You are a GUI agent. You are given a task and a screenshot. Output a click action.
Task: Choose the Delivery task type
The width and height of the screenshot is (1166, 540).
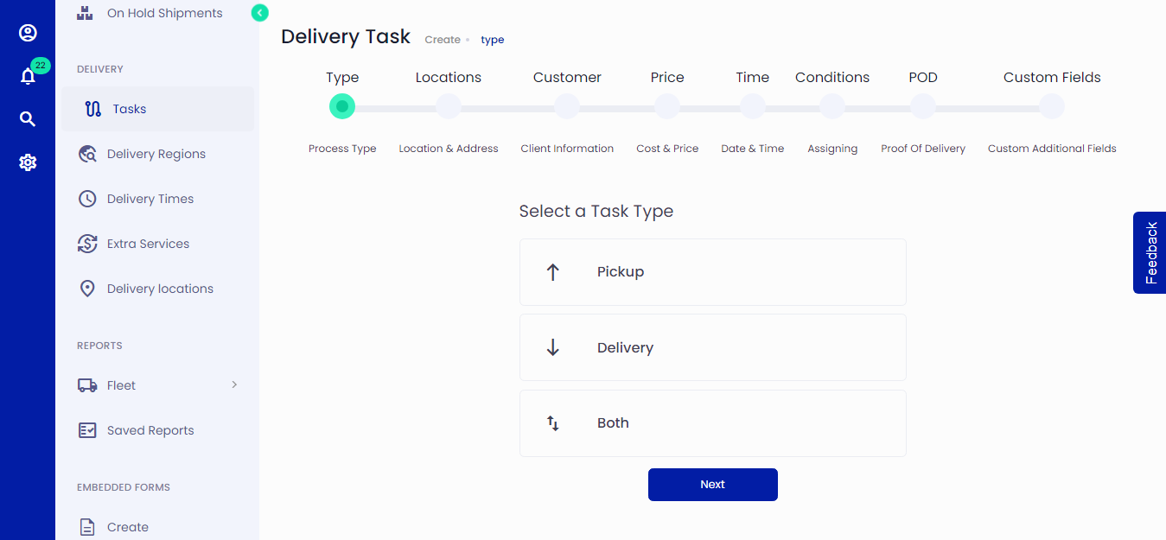(x=712, y=346)
